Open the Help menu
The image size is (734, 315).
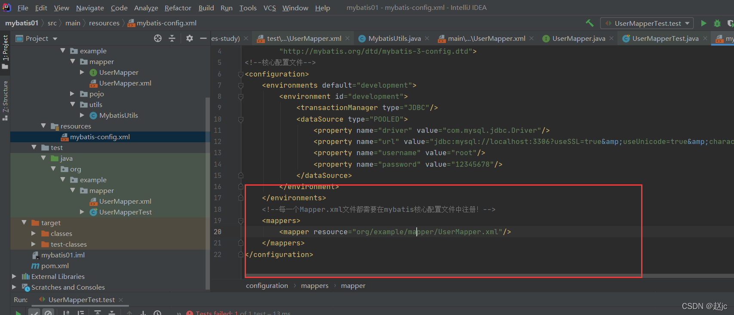[322, 8]
